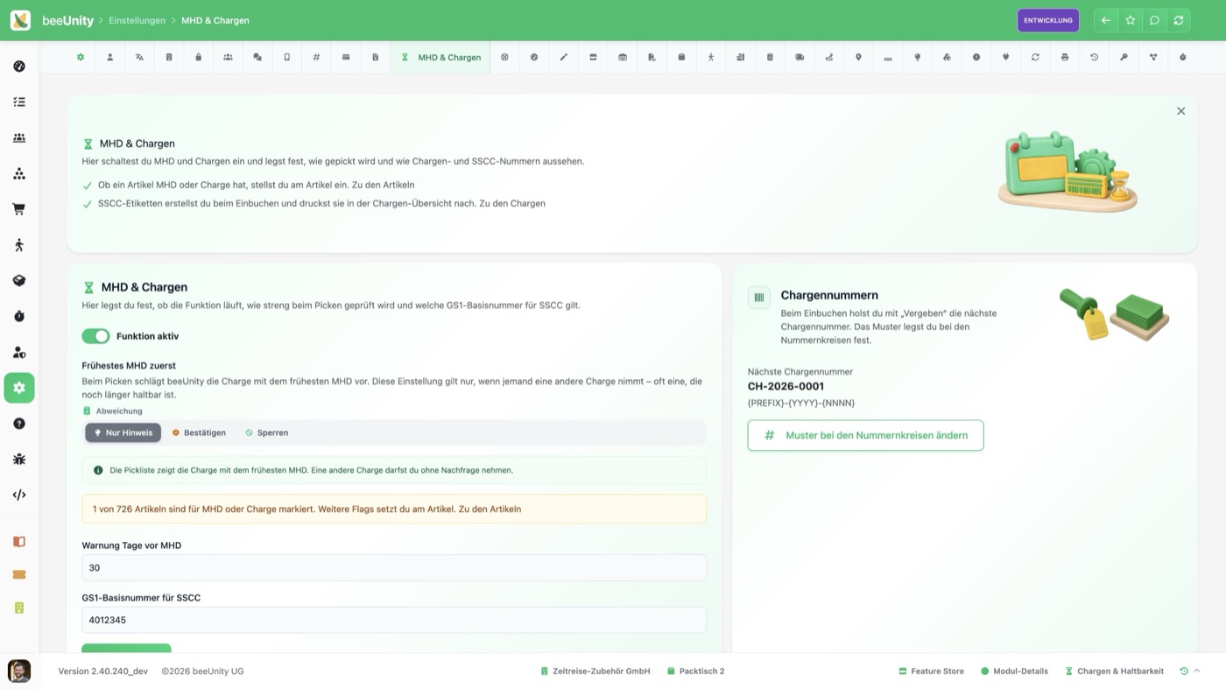Viewport: 1226px width, 689px height.
Task: Open the truck shipping settings tab
Action: 800,57
